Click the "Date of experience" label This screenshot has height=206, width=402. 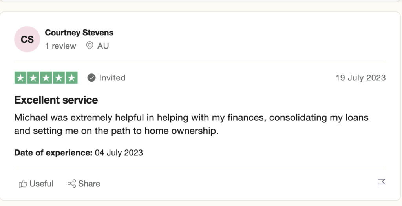(x=53, y=153)
